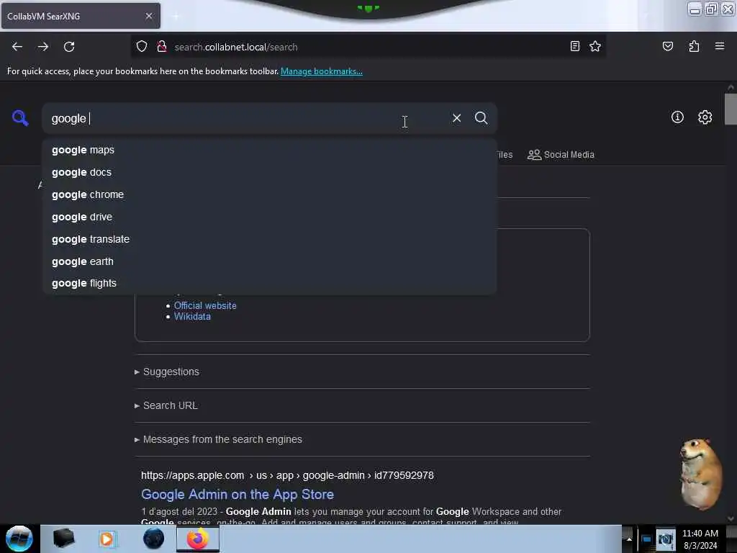Open the Pocket save icon

tap(667, 46)
